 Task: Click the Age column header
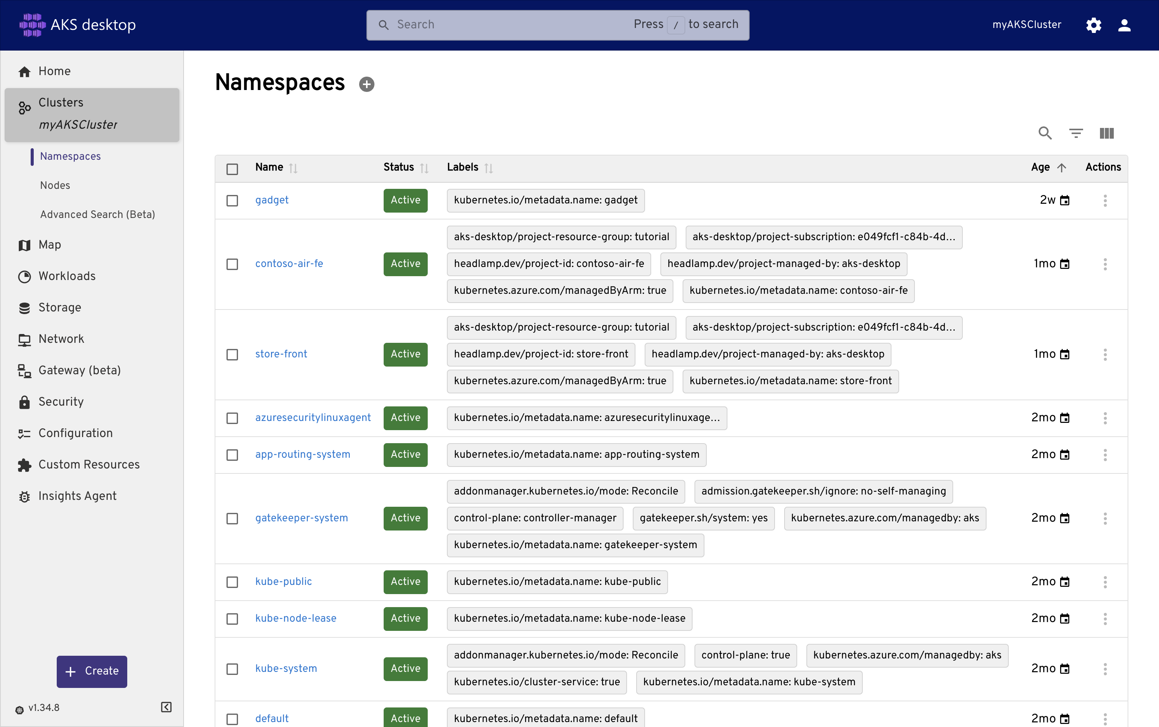(x=1040, y=167)
